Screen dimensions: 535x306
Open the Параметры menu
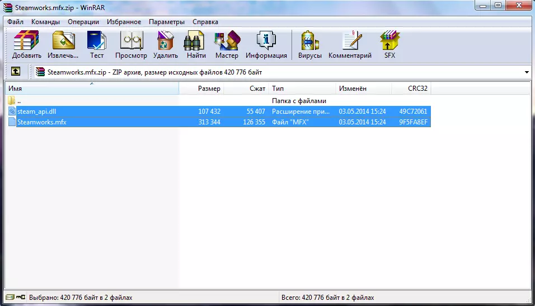click(167, 22)
